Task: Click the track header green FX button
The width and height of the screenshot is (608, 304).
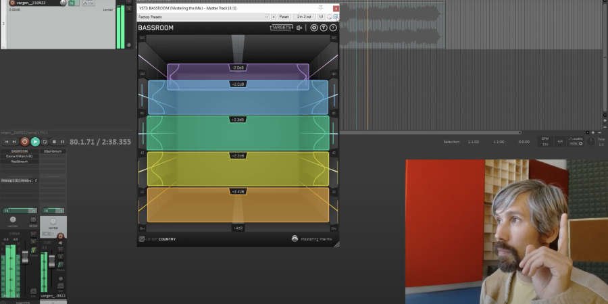Action: tap(72, 3)
